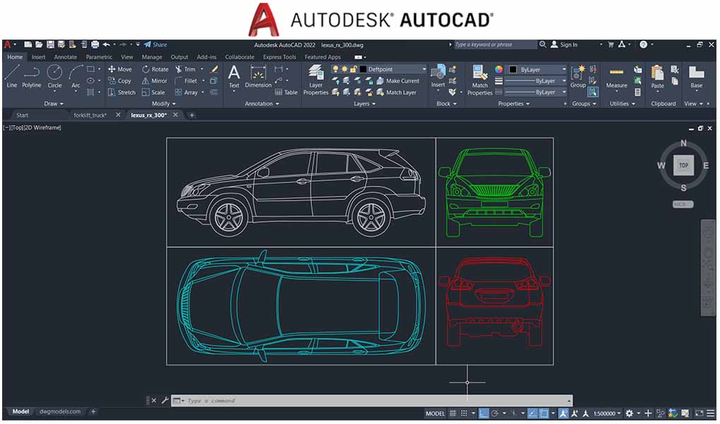Expand the Layers panel
720x424 pixels.
point(365,103)
